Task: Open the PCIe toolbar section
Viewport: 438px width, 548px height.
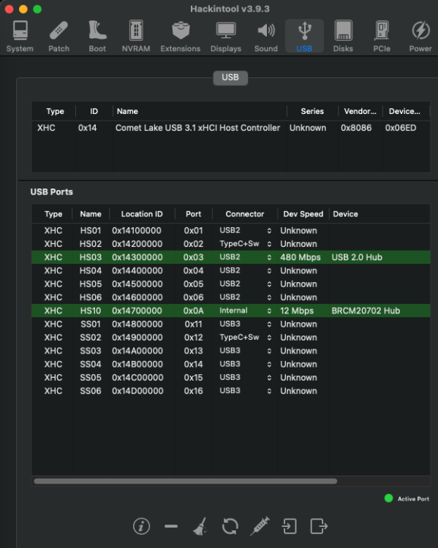Action: [382, 37]
